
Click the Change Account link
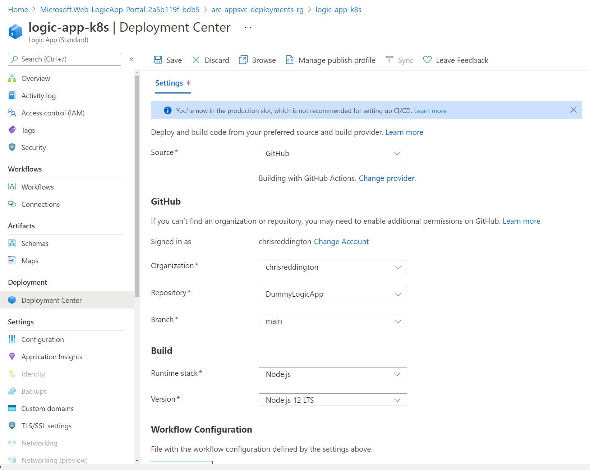pyautogui.click(x=341, y=241)
